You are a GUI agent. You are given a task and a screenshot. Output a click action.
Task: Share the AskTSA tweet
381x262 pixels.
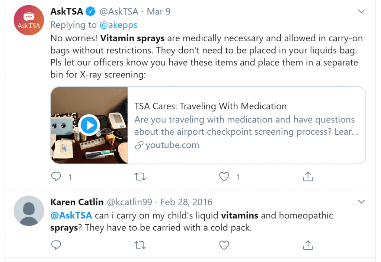click(x=308, y=176)
